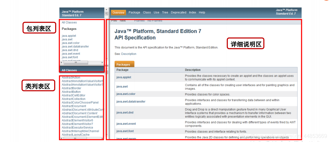This screenshot has width=330, height=142.
Task: Open Help in the navigation bar
Action: (x=202, y=13)
